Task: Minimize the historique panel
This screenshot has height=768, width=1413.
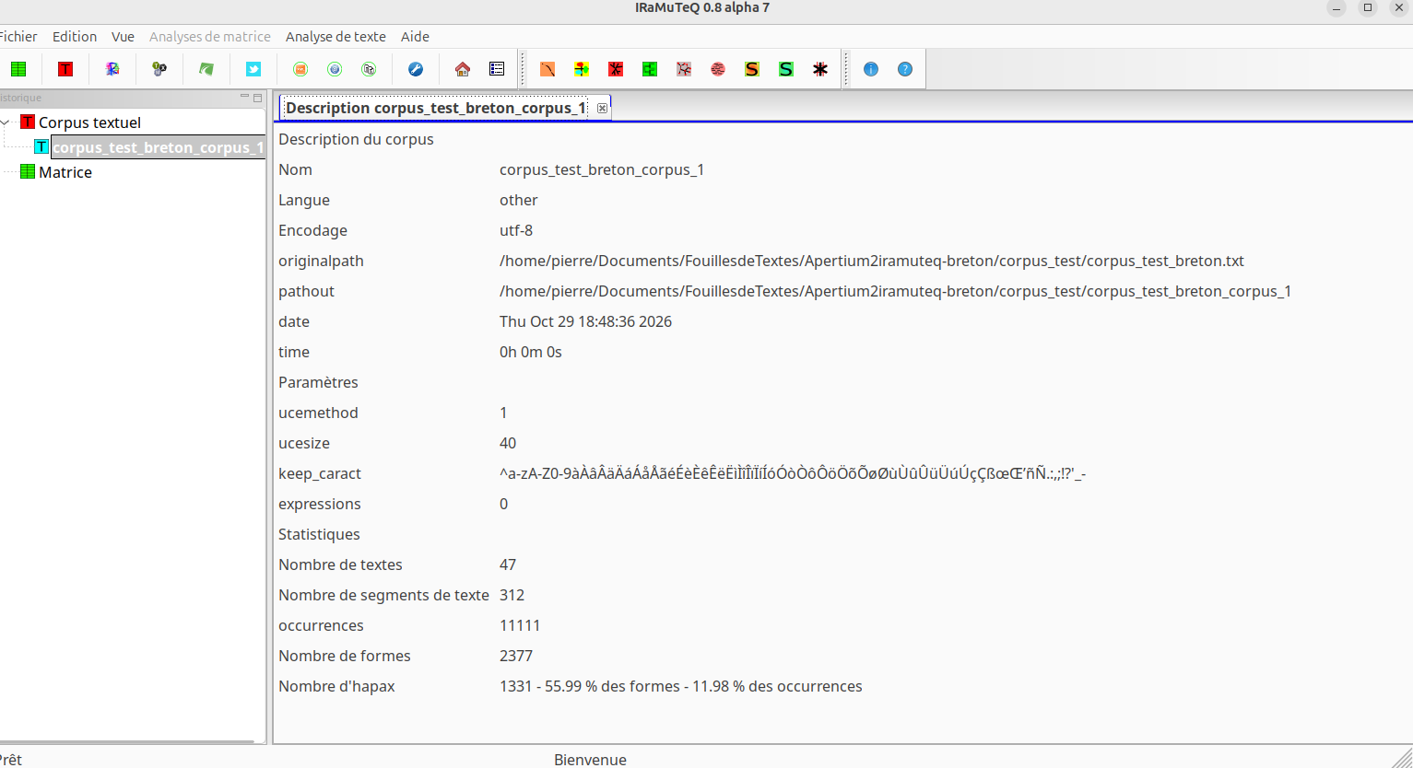Action: 245,97
